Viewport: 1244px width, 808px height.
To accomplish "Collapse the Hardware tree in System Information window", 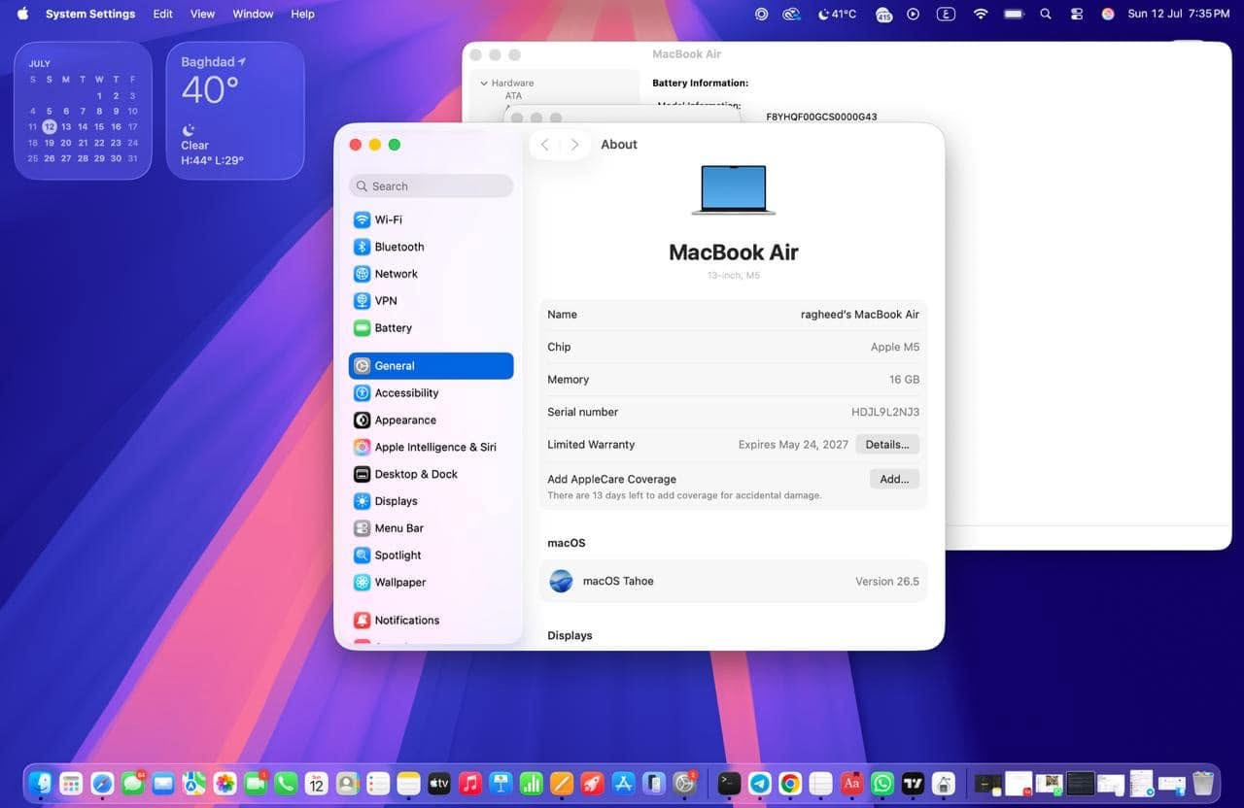I will point(484,84).
